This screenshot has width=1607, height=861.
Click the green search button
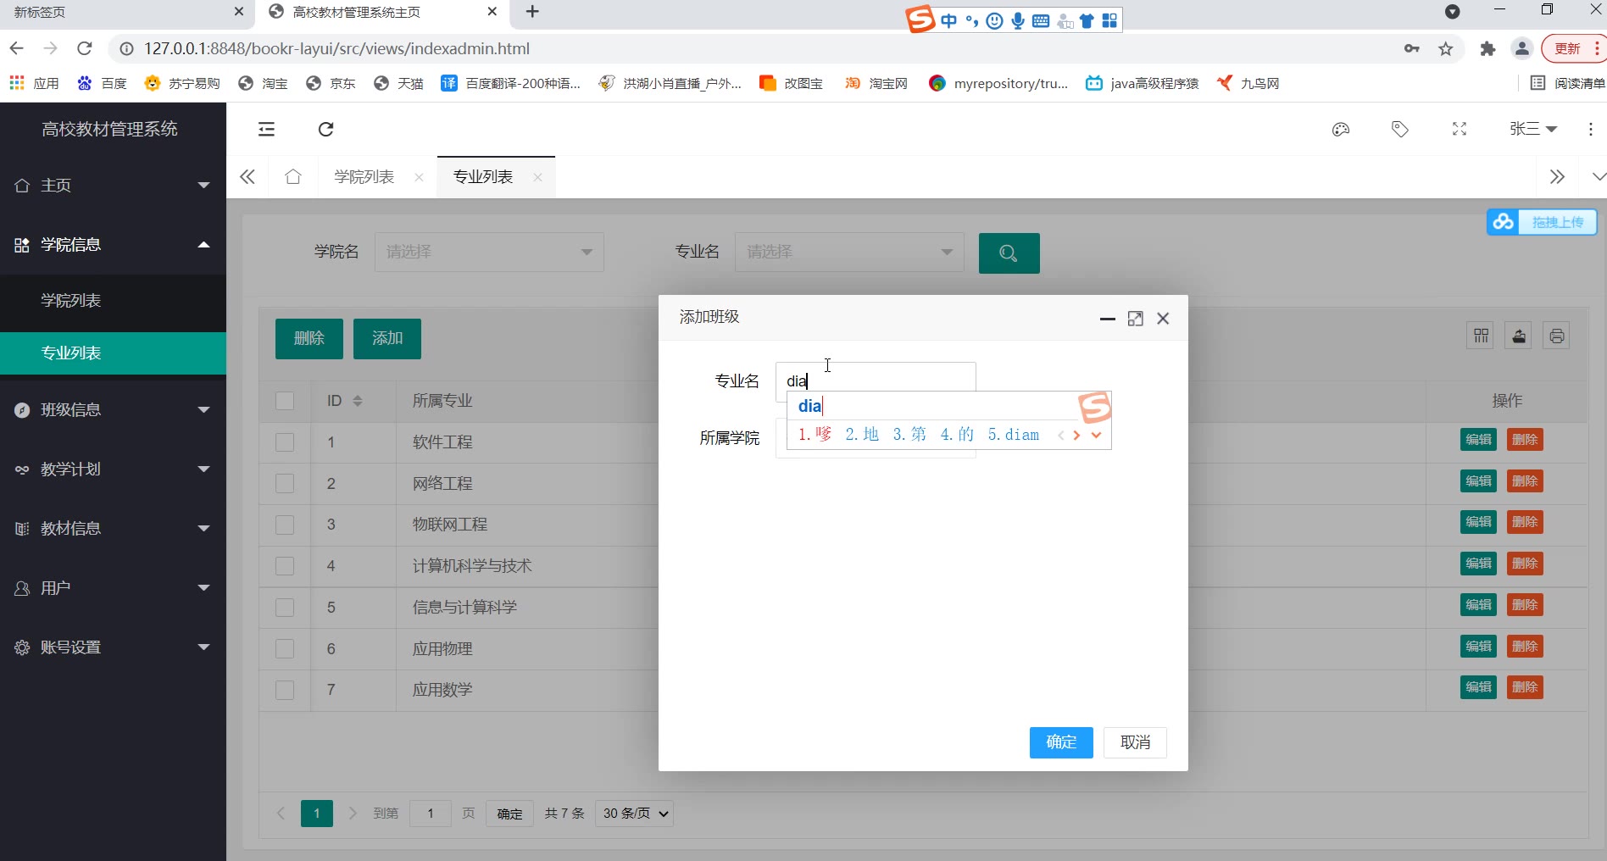(x=1009, y=253)
